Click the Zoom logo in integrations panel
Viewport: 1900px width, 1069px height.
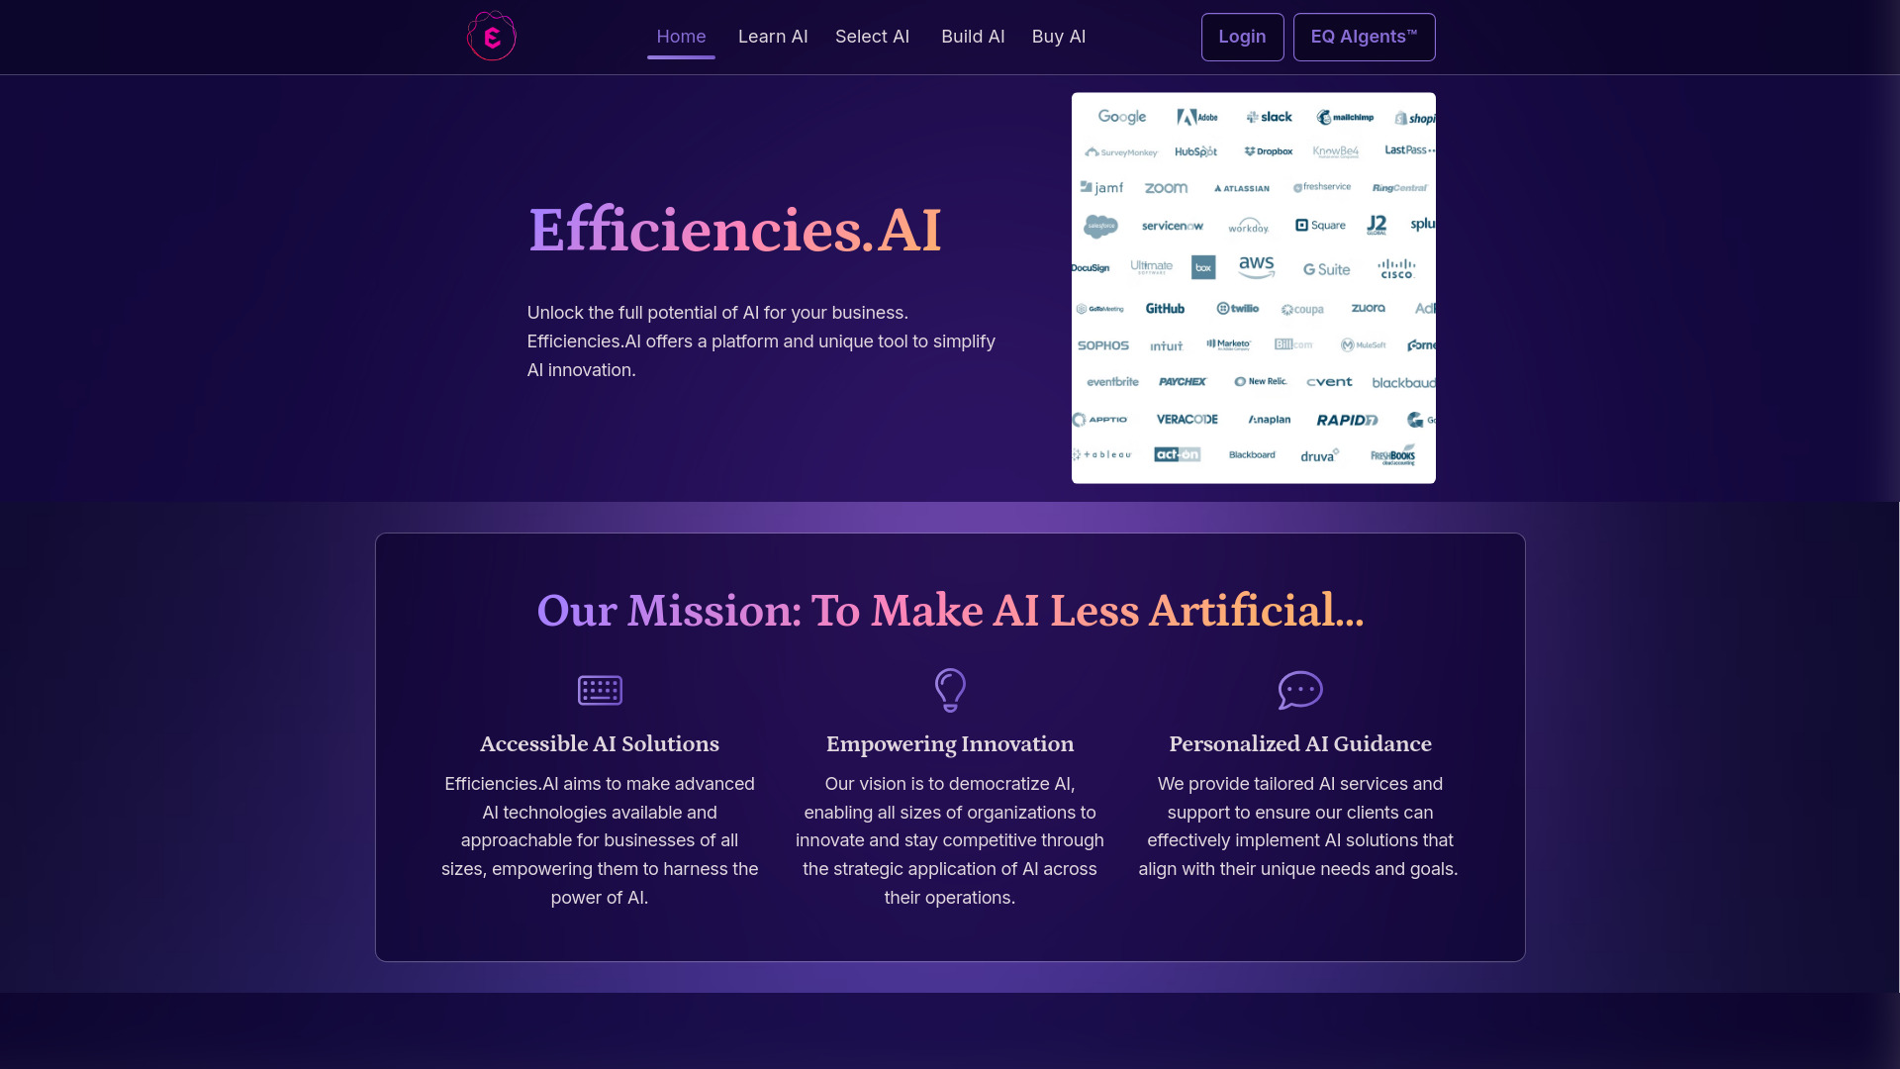pos(1166,188)
